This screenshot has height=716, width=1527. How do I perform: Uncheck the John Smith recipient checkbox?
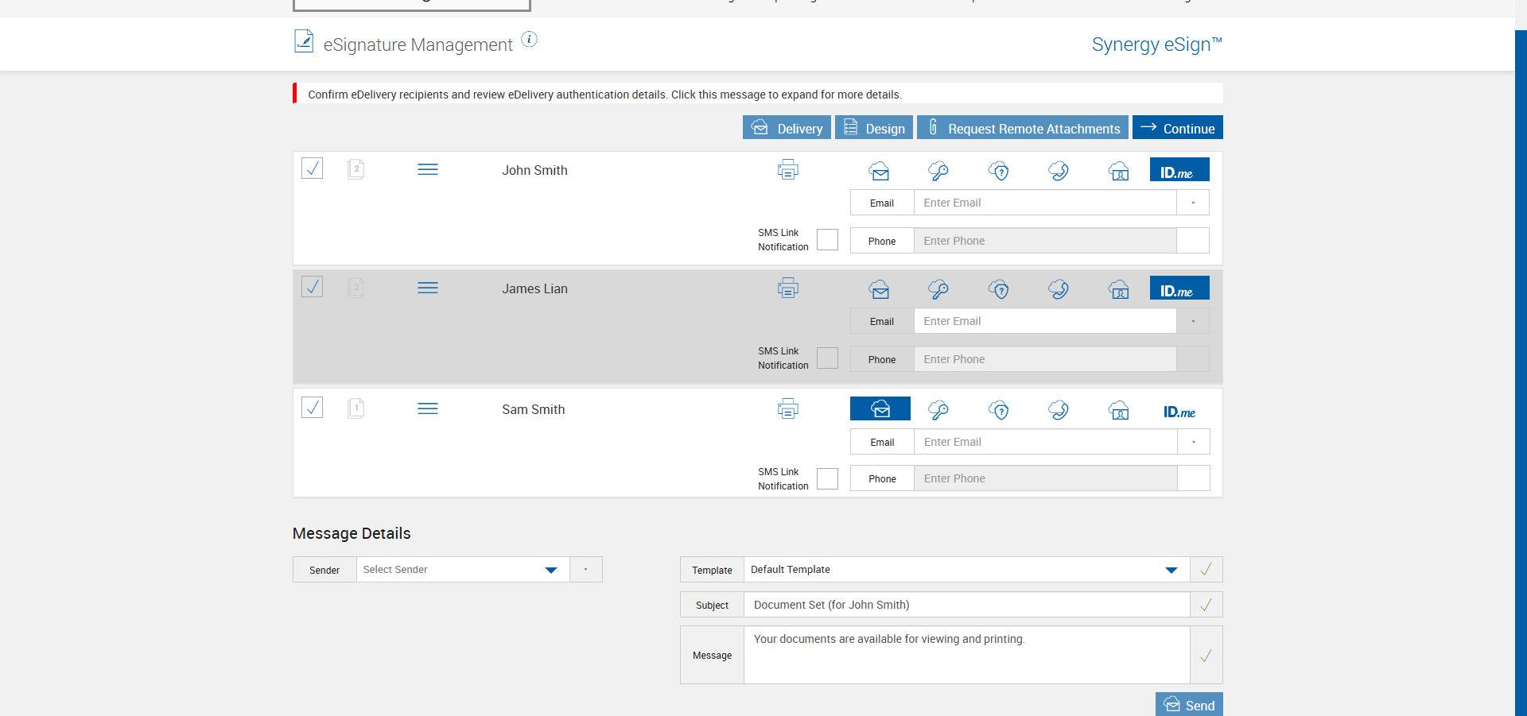pyautogui.click(x=312, y=168)
